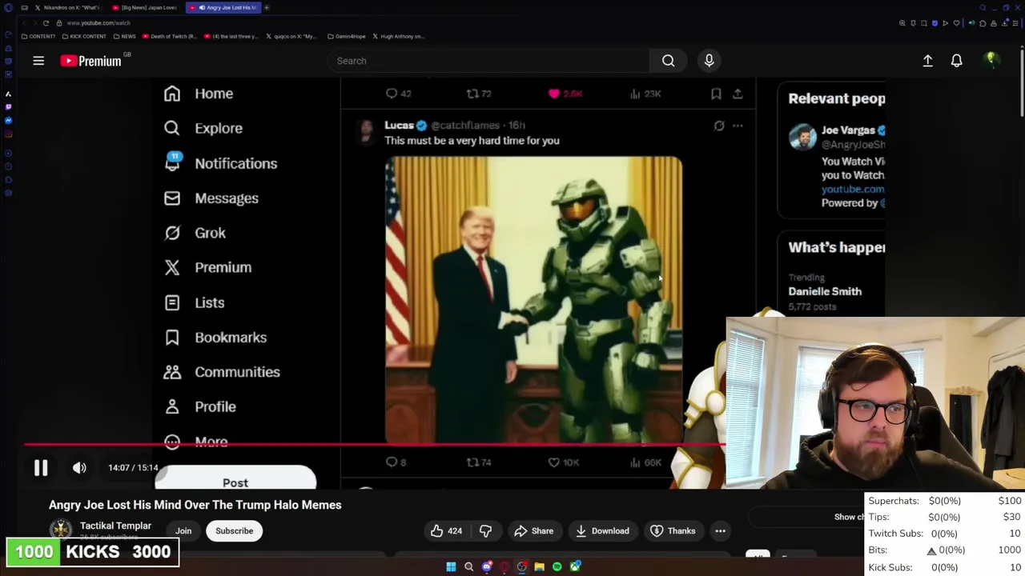Click the 14:07 / 15:14 time display
Screen dimensions: 1025x576
click(x=133, y=468)
